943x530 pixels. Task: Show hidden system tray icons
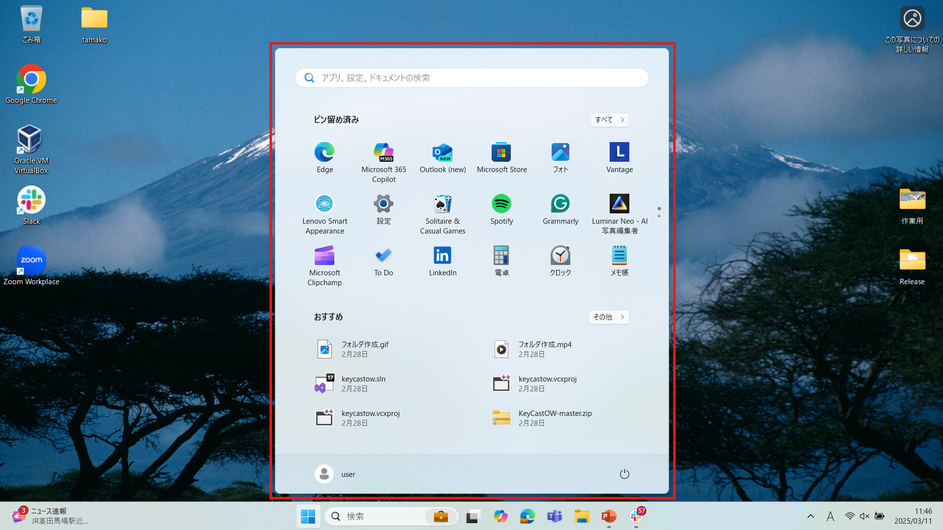811,516
